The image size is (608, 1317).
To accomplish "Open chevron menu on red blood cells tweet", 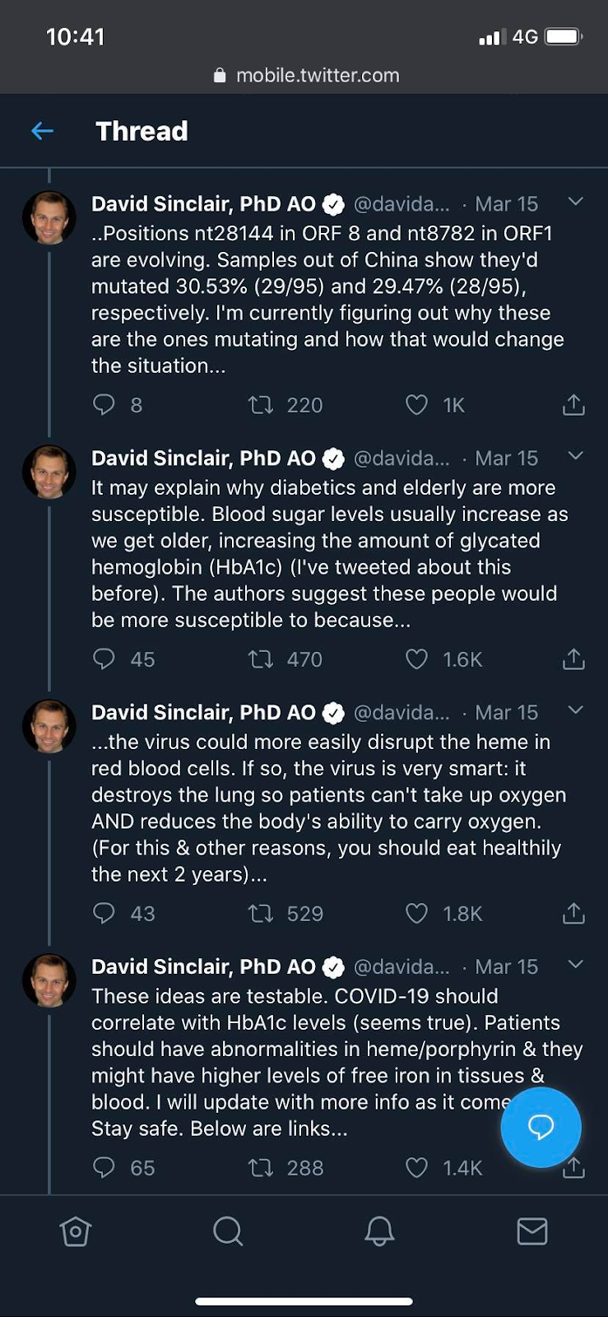I will (576, 710).
